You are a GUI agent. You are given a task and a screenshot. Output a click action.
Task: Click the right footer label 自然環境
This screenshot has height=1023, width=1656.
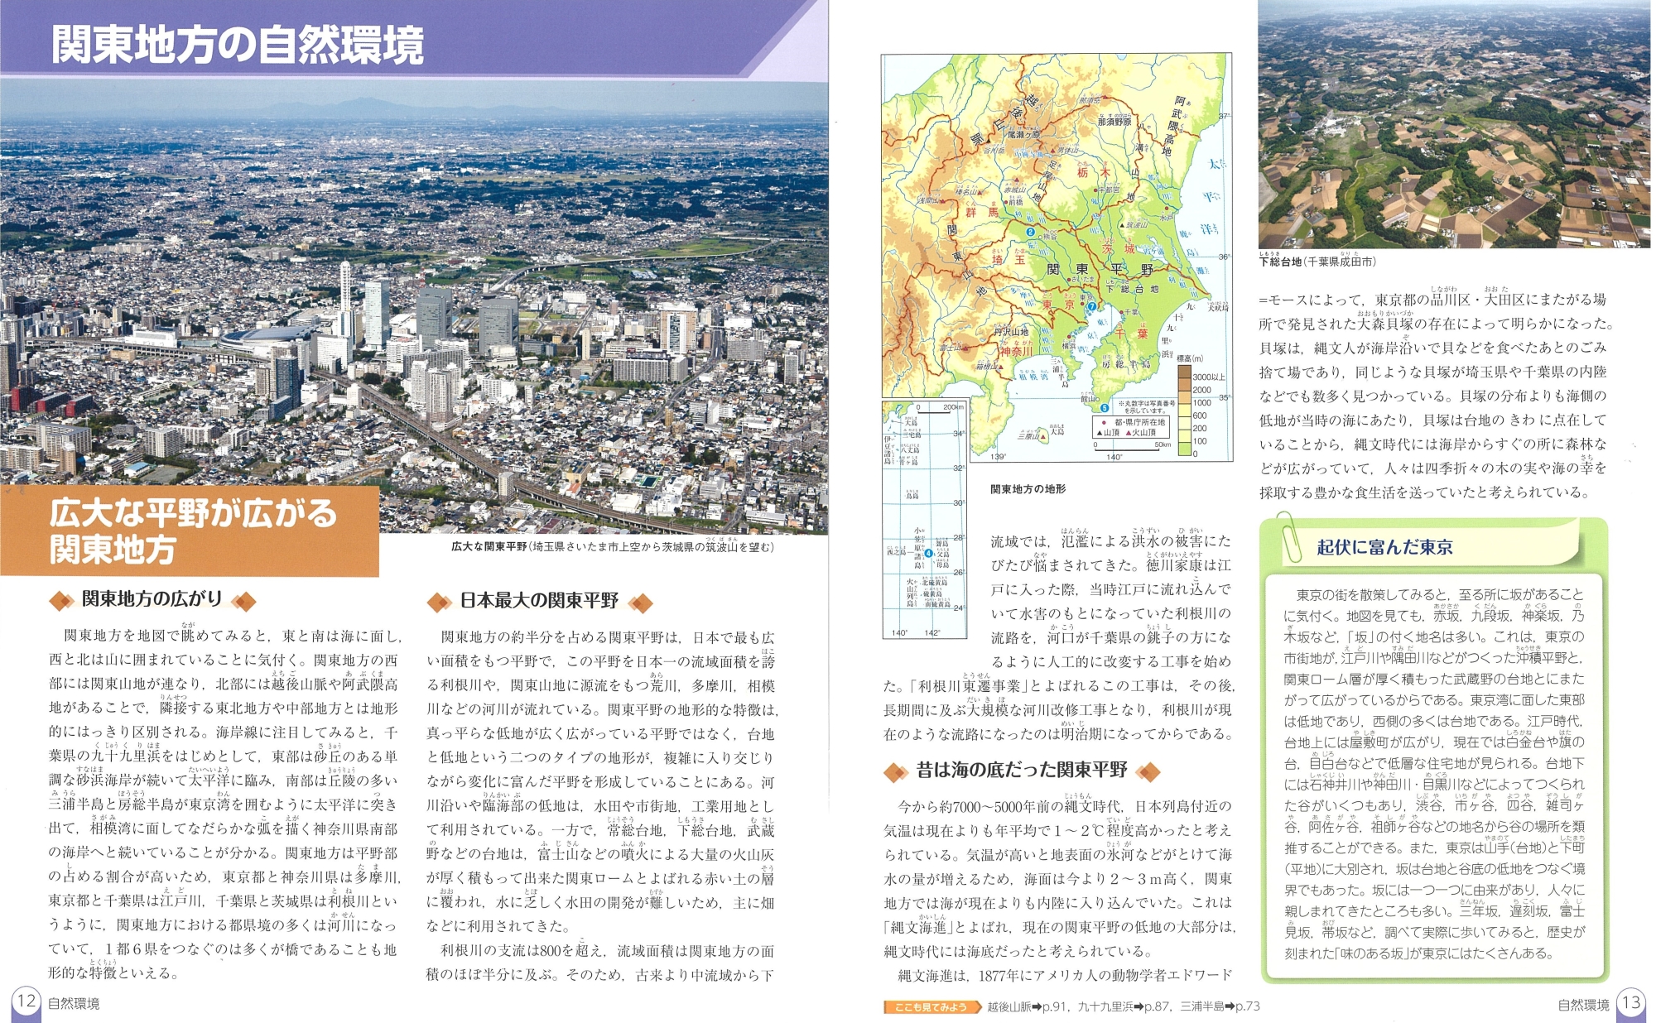[1583, 1005]
